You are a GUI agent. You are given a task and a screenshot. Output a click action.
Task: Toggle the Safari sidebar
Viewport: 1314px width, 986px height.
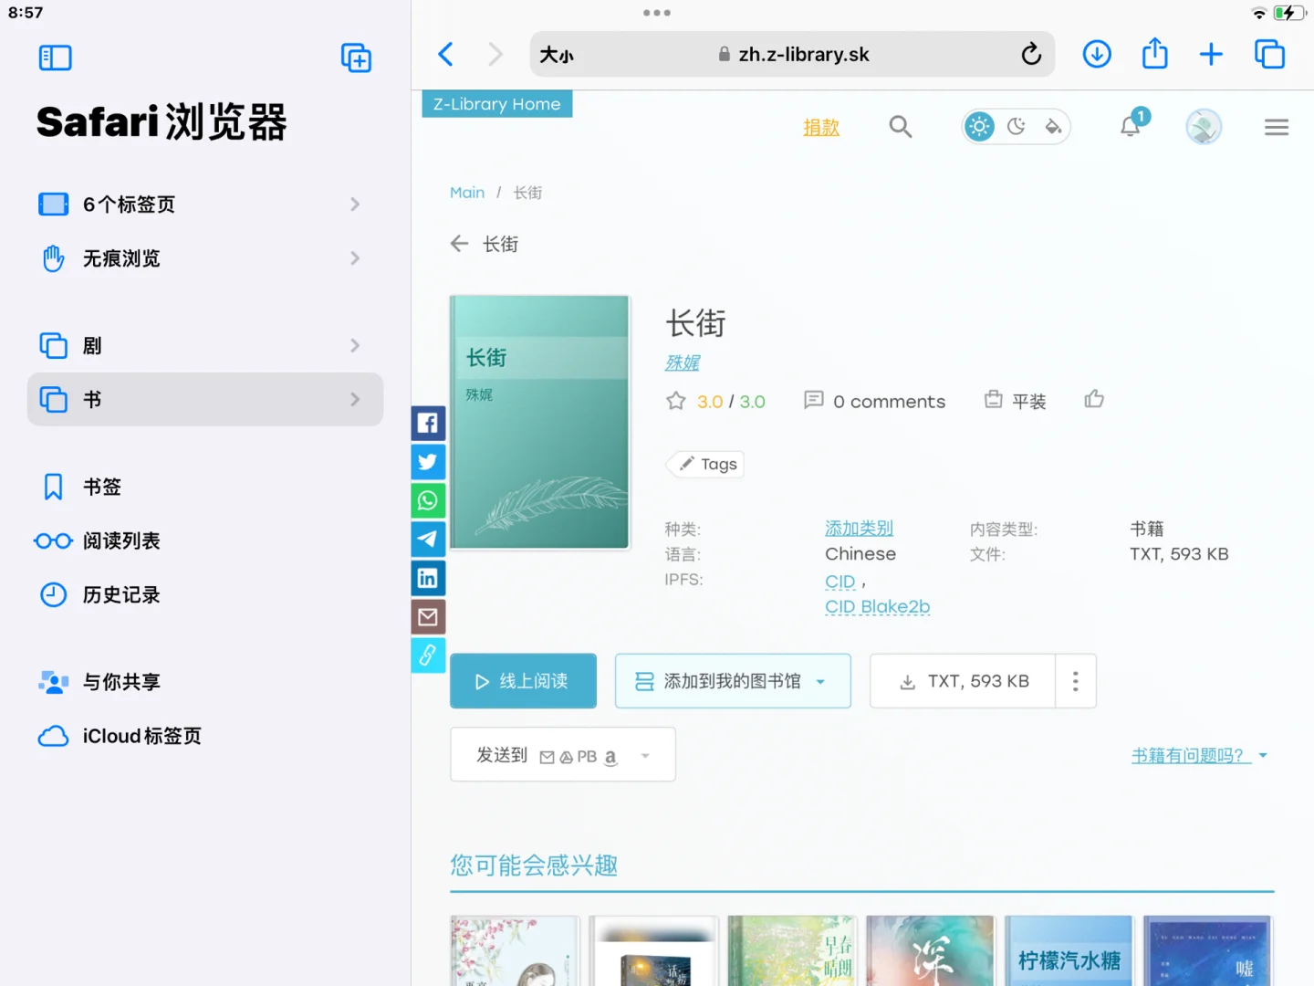[55, 57]
